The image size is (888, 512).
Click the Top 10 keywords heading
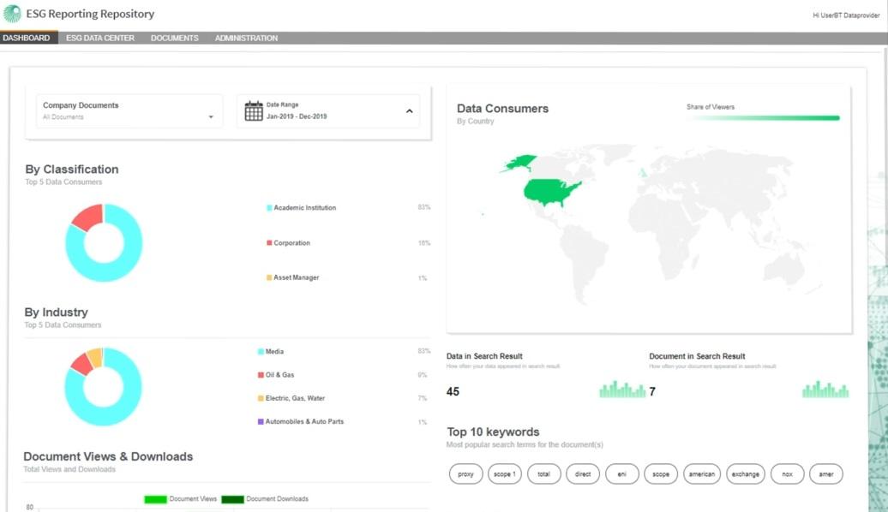click(493, 432)
